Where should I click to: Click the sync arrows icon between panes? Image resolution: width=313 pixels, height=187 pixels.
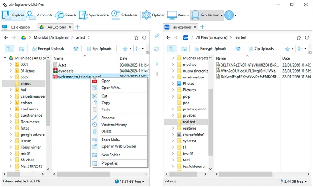click(156, 49)
